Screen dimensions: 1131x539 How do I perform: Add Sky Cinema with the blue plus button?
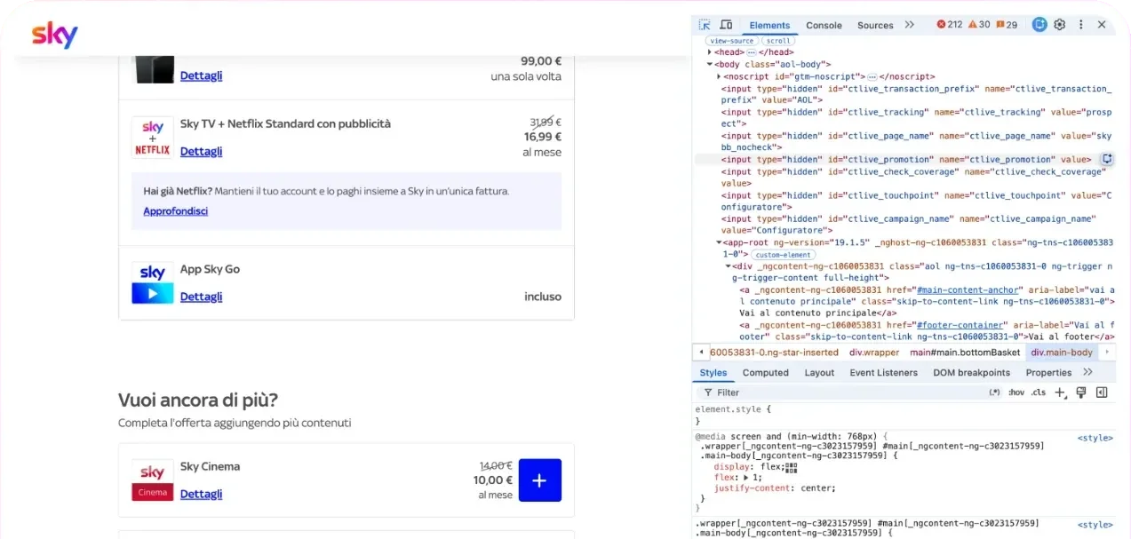pos(540,480)
